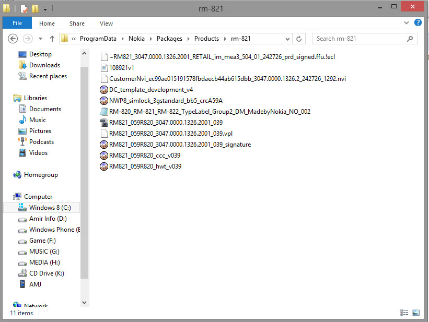Expand the subfolder arrow after Nokia
The width and height of the screenshot is (429, 322).
point(150,39)
